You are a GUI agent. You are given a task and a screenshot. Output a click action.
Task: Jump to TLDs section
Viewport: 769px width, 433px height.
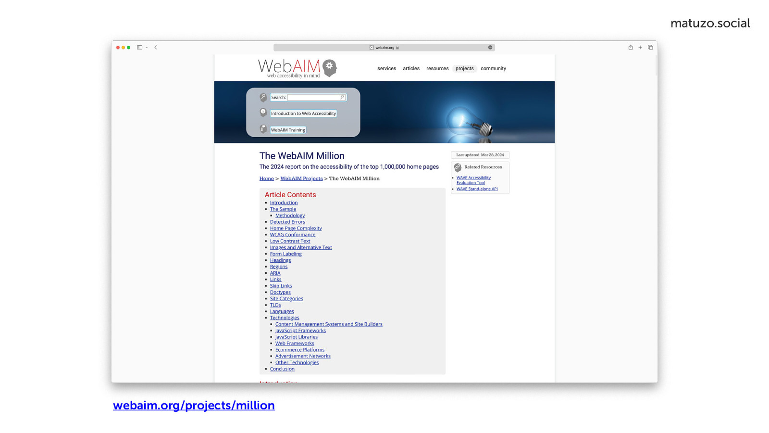(x=275, y=305)
